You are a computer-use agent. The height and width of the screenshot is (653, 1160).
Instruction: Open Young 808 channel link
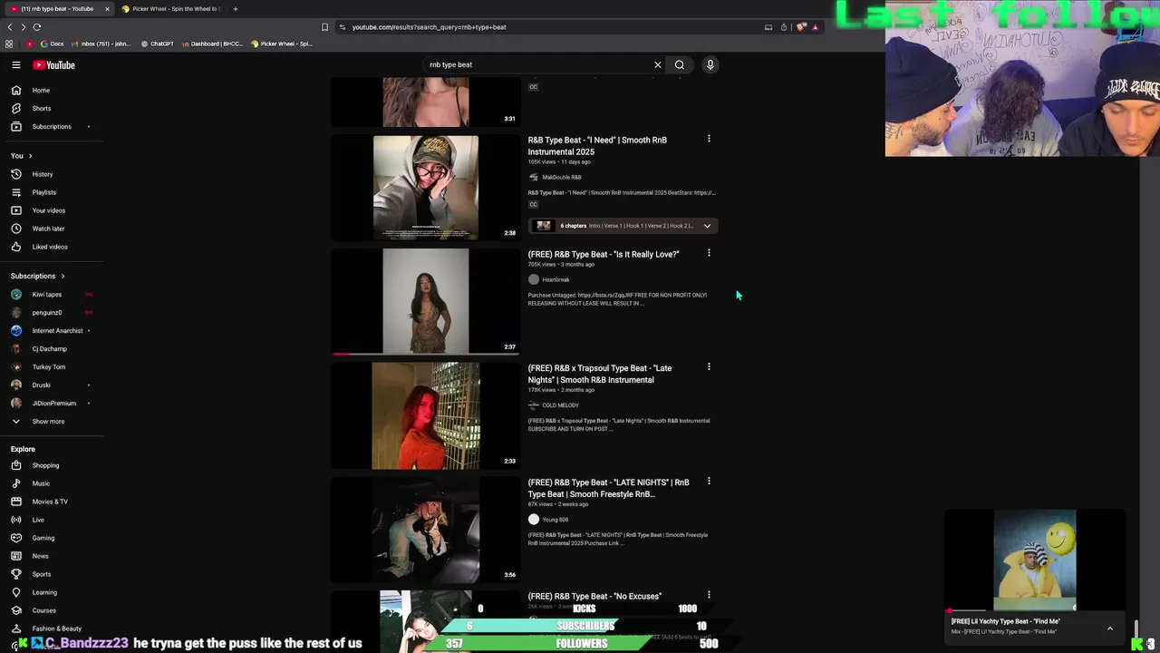[556, 520]
